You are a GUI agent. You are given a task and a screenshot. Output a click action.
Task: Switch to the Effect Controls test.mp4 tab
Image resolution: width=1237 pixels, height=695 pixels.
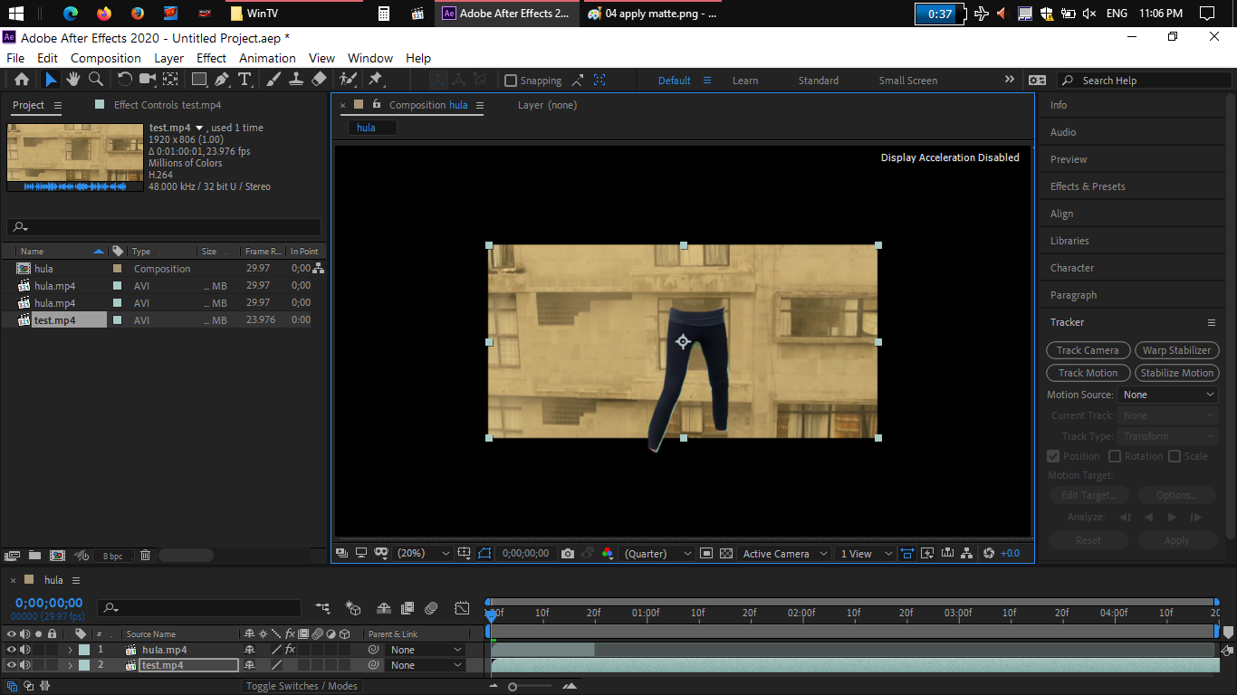(x=167, y=105)
